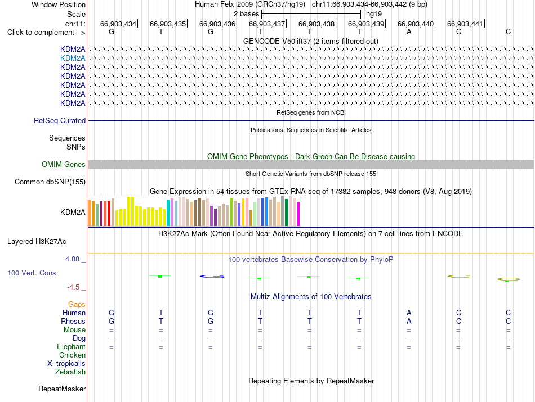
Task: Click the dark green GTEx tissue bar
Action: click(x=286, y=212)
